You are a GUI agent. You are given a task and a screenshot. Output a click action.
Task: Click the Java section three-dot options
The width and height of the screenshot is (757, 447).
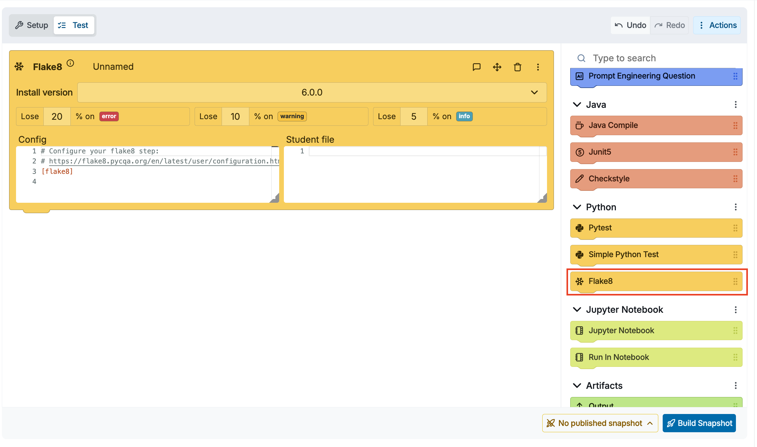(x=736, y=105)
